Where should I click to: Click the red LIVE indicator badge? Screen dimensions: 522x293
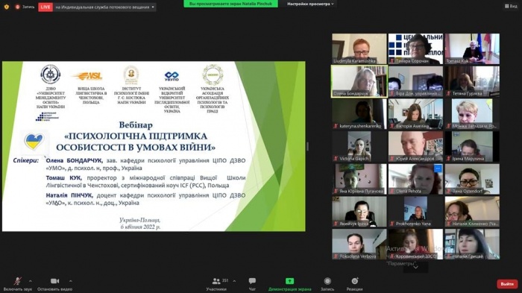[45, 7]
